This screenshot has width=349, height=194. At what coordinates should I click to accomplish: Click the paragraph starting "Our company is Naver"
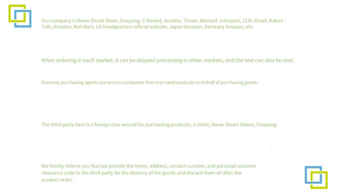162,24
